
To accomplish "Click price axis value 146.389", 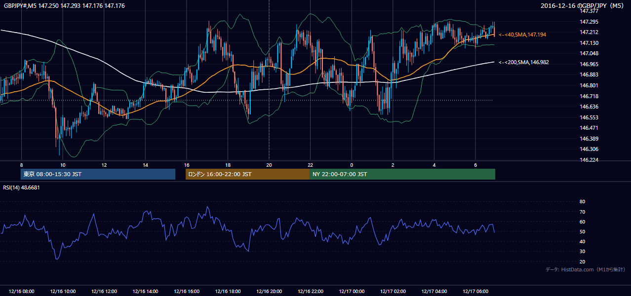I will tap(589, 139).
